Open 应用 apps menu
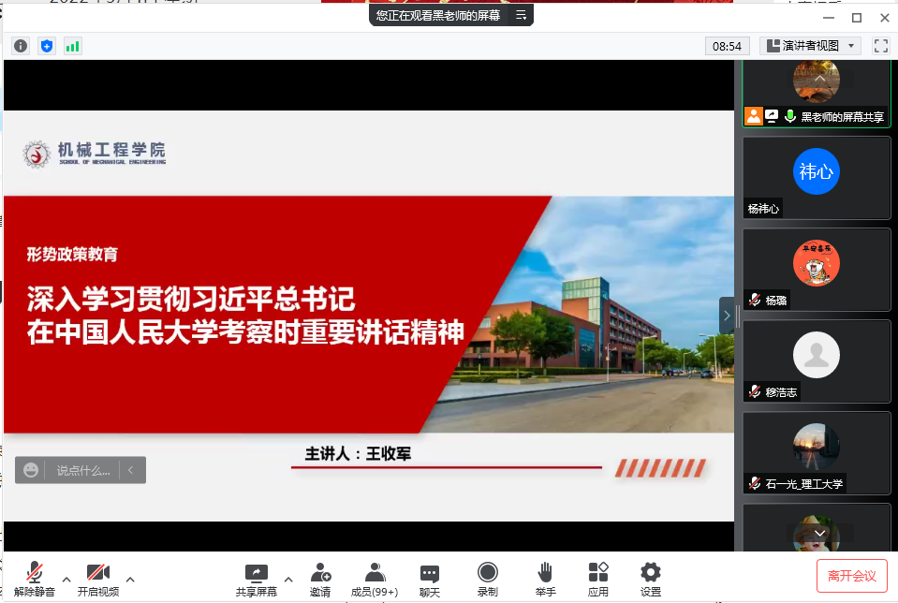This screenshot has height=603, width=898. point(598,579)
